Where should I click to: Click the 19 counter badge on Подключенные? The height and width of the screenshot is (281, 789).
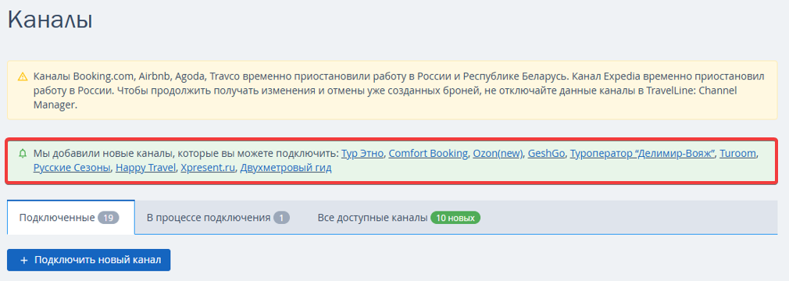click(108, 218)
